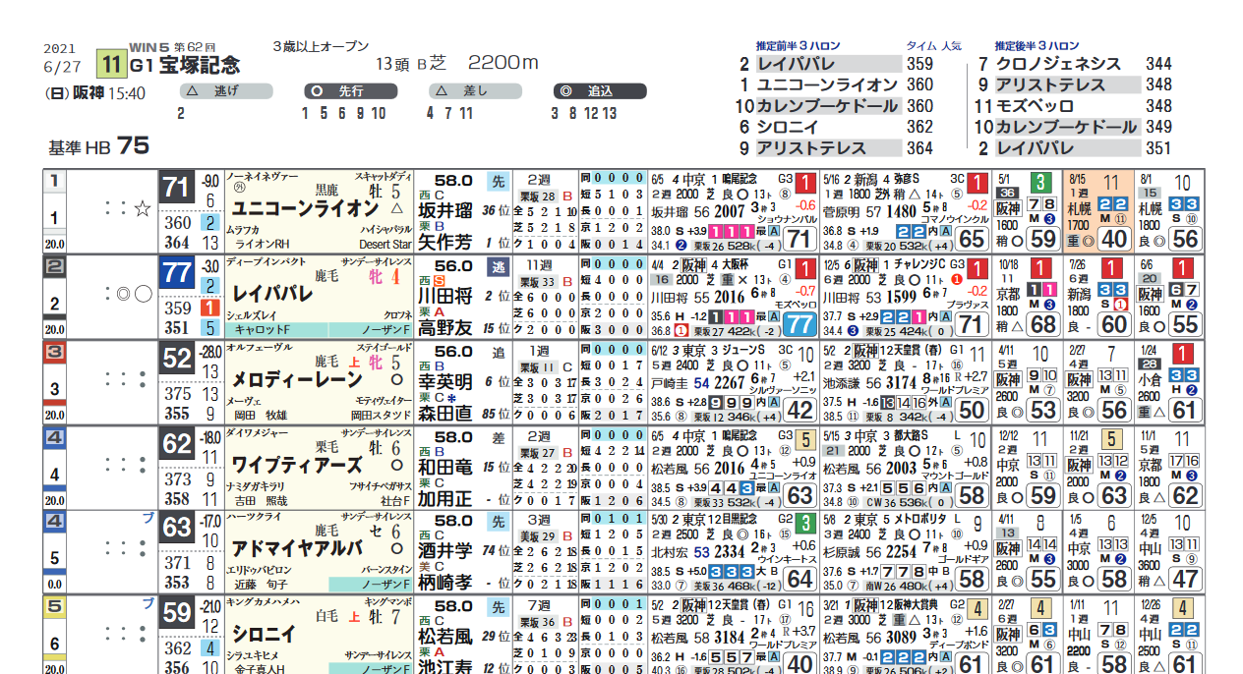1243x674 pixels.
Task: Click シロニイ in early-3-furlong list
Action: [788, 128]
